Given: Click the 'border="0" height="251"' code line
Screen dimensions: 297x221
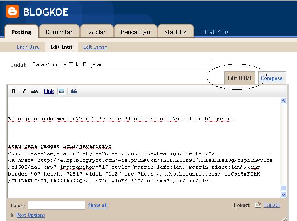Looking at the screenshot, I should coord(134,174).
